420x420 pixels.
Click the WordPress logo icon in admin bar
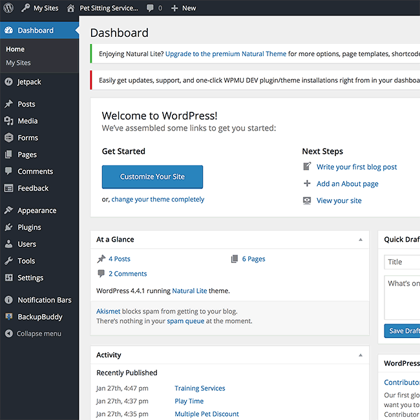click(8, 8)
